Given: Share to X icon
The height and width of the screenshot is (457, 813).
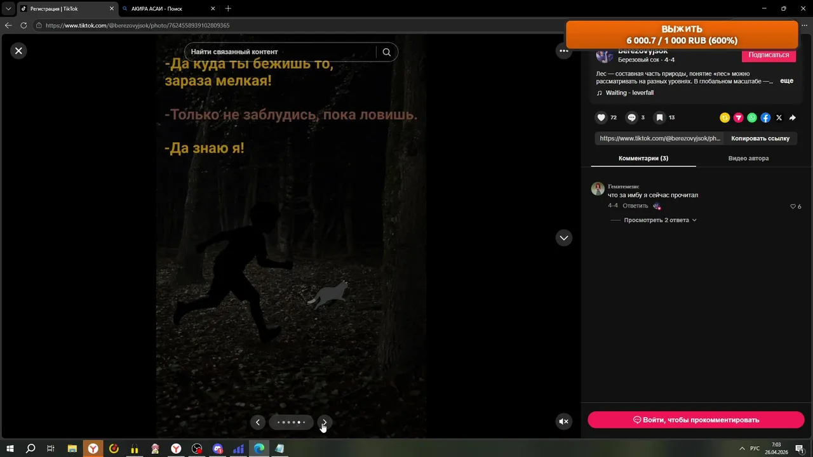Looking at the screenshot, I should pos(779,117).
